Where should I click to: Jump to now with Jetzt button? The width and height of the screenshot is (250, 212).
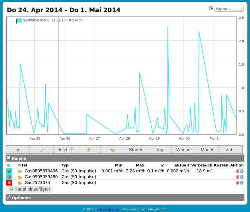tap(65, 150)
